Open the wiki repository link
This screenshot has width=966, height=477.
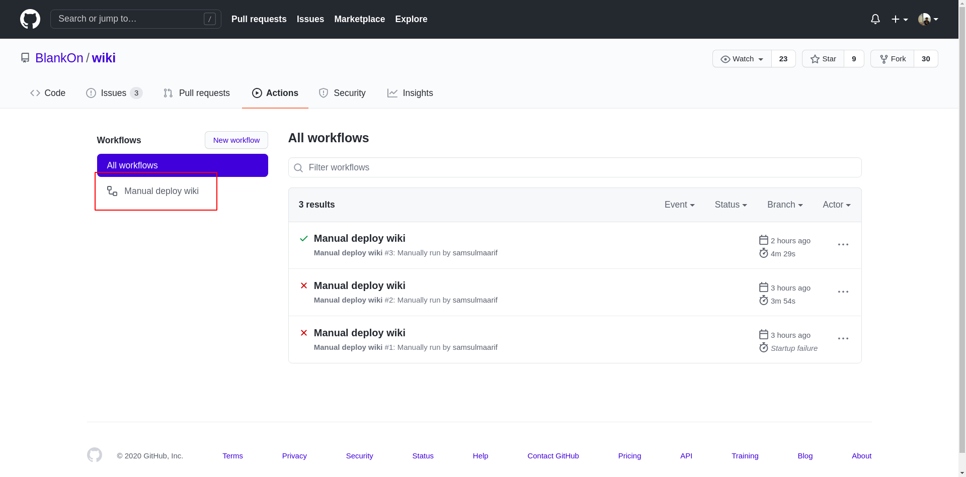tap(104, 58)
